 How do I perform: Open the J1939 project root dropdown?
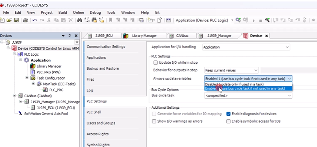(x=77, y=42)
